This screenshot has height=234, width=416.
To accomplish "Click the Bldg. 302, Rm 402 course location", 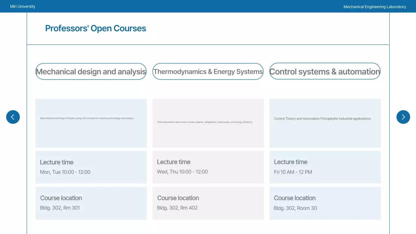I will [177, 208].
